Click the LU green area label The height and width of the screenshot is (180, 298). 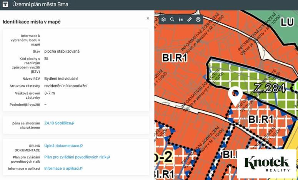[x=287, y=22]
